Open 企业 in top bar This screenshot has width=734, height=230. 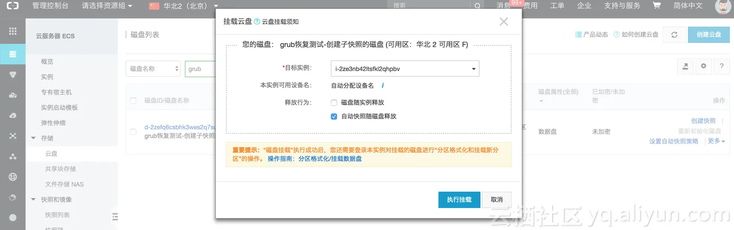(x=584, y=6)
